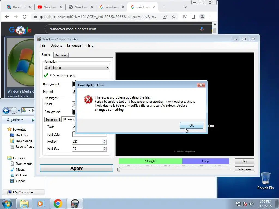This screenshot has width=279, height=209.
Task: Open Windows Media Player from the taskbar
Action: click(x=40, y=204)
